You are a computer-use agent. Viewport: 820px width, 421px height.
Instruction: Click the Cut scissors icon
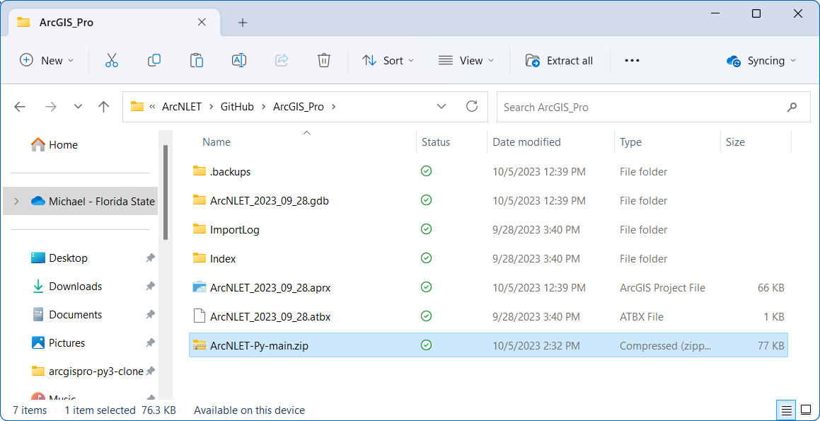[x=111, y=61]
